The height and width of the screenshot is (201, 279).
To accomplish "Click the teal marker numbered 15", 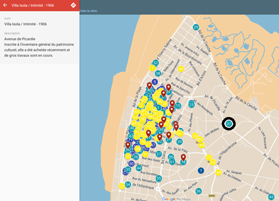I will (178, 106).
